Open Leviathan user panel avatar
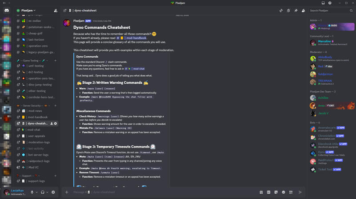 [7, 192]
